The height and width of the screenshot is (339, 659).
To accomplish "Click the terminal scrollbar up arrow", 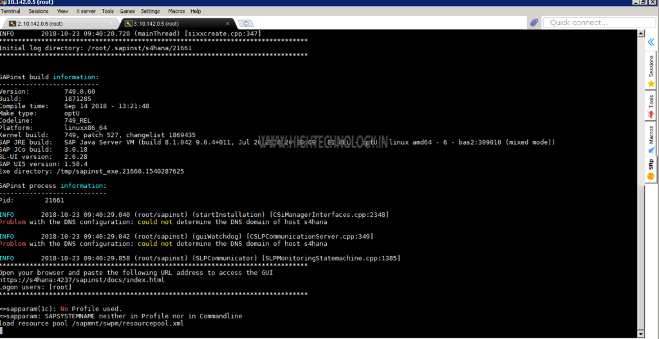I will coord(640,33).
